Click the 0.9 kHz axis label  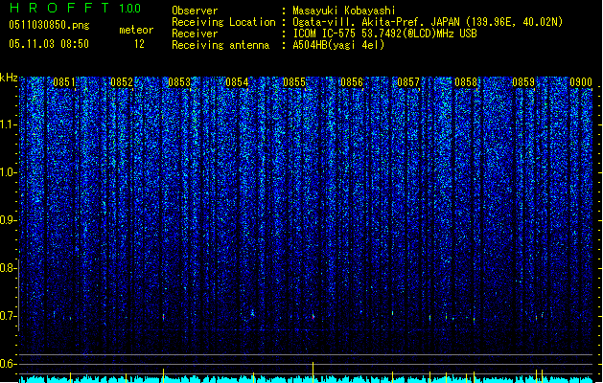[x=8, y=220]
